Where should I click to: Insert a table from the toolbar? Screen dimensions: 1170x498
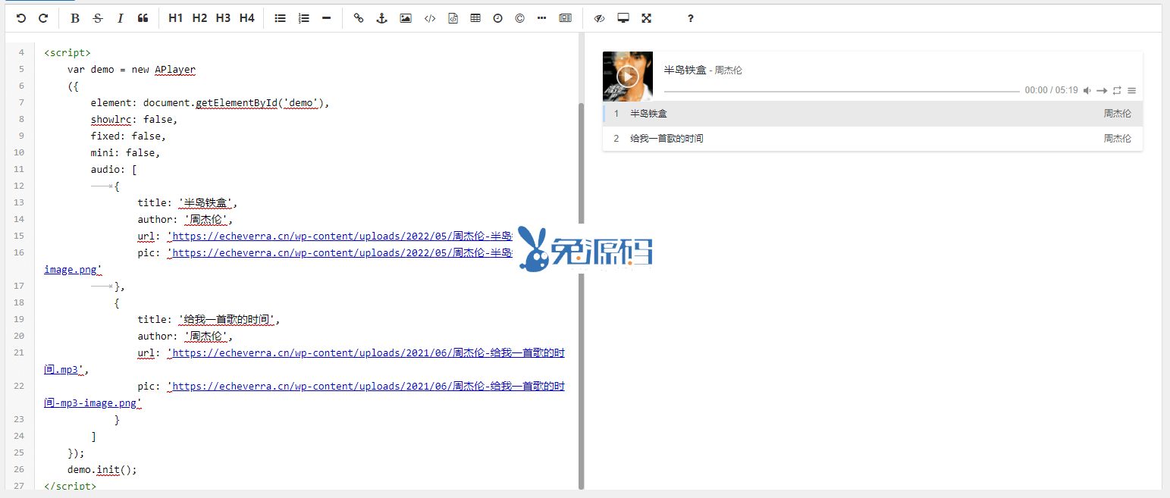[475, 18]
